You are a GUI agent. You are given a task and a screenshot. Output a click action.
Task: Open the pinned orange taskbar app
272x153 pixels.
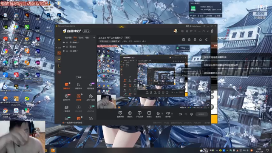tap(53, 150)
